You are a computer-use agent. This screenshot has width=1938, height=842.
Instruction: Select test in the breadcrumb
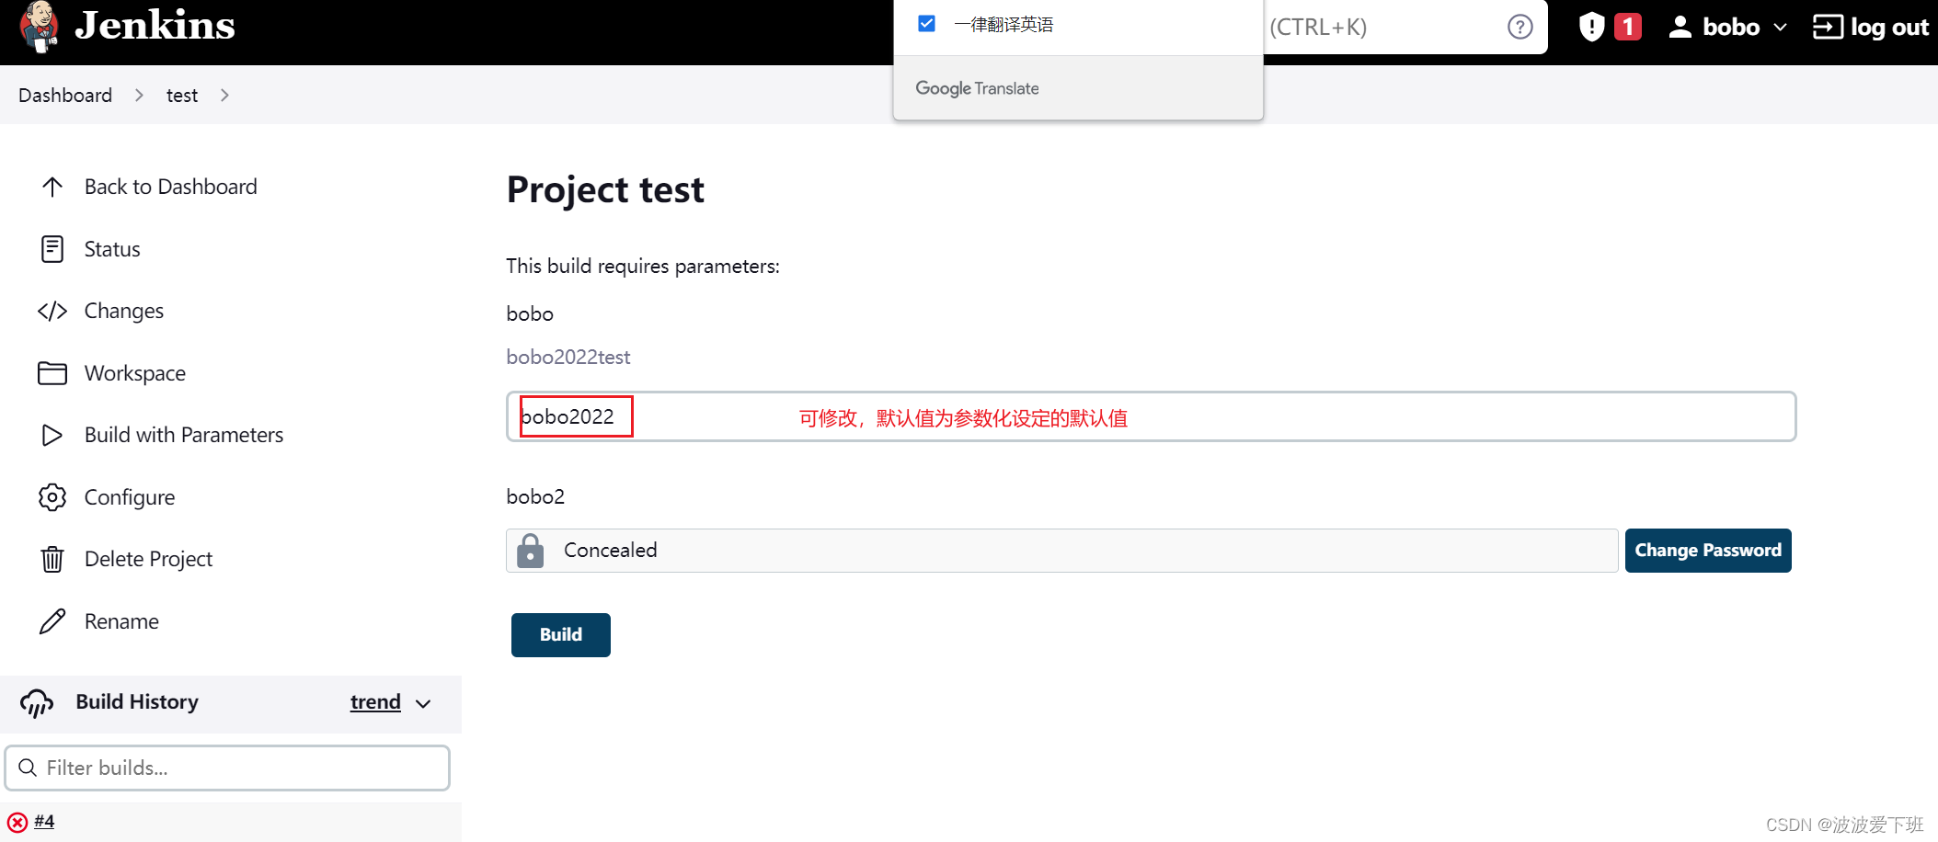(x=181, y=95)
